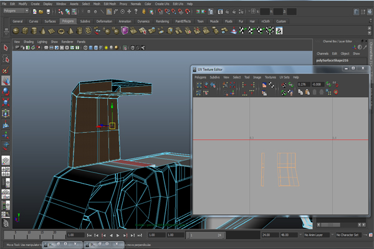
Task: Play the animation forwards
Action: (x=118, y=235)
